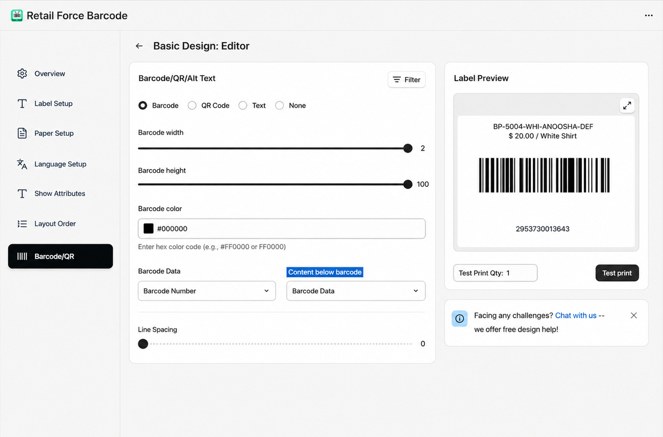Screen dimensions: 663x437
Task: Open Language Setup in the sidebar
Action: coord(60,164)
